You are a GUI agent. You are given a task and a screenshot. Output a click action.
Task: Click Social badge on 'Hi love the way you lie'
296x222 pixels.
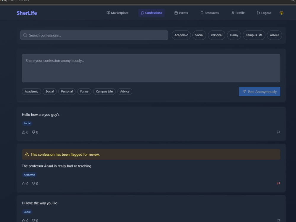tap(27, 212)
